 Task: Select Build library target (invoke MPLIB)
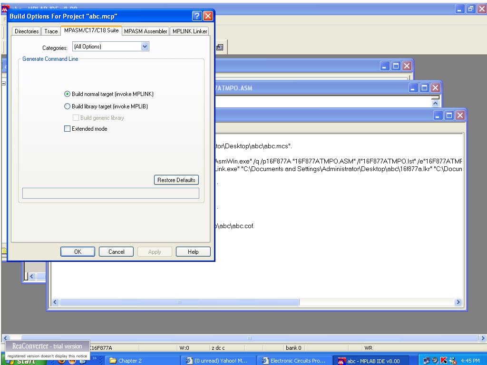pyautogui.click(x=106, y=106)
